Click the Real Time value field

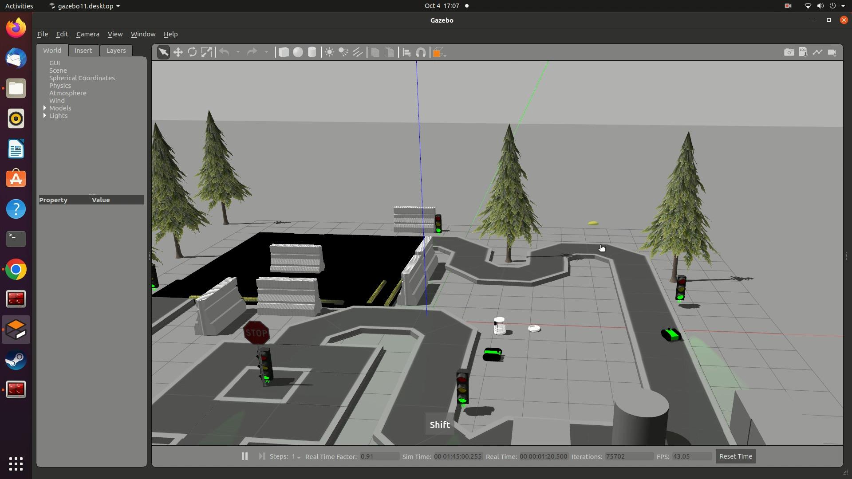point(544,456)
